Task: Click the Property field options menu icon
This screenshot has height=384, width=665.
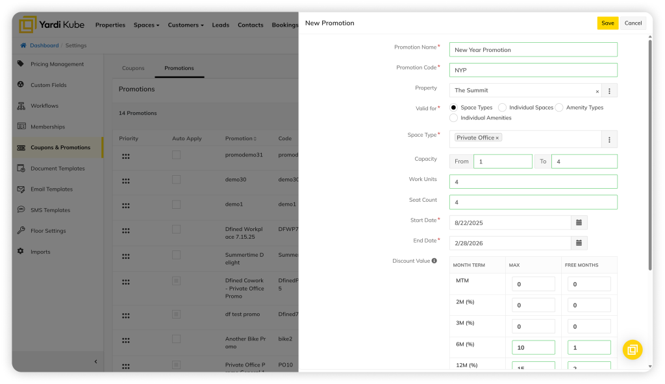Action: pos(609,91)
